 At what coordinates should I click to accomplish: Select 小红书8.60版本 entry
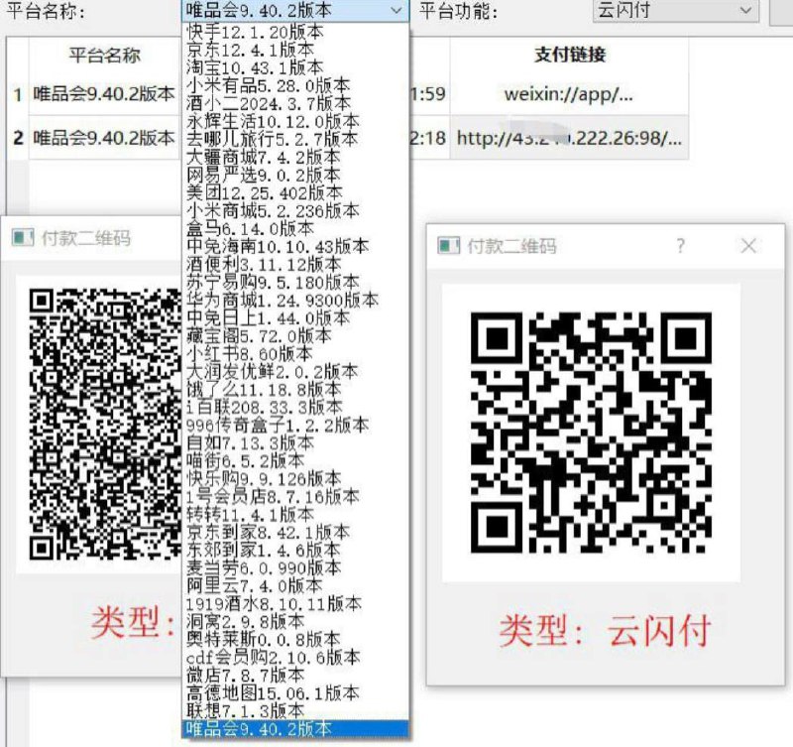click(294, 353)
